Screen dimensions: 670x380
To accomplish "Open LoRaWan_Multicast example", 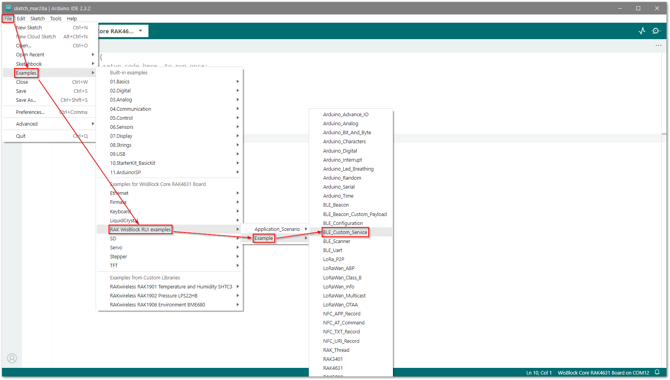I will [x=351, y=295].
